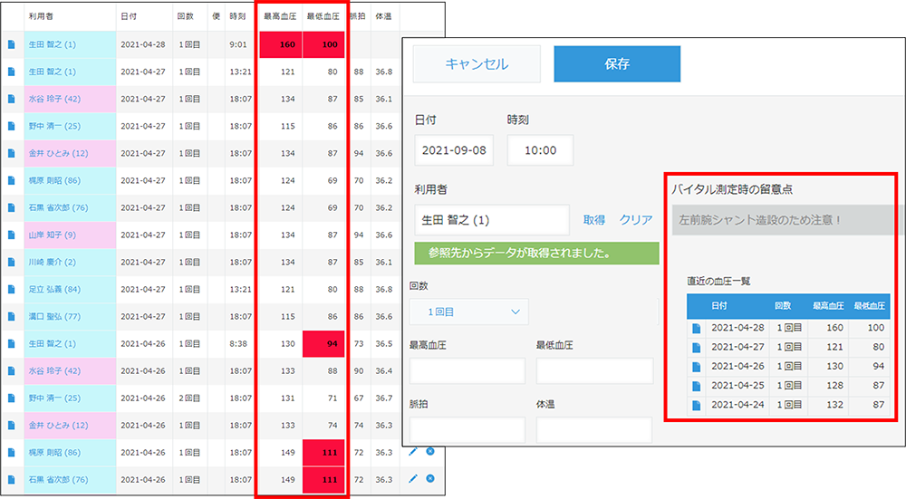Click the 日付 field showing 2021-09-08
This screenshot has height=499, width=906.
click(x=455, y=150)
